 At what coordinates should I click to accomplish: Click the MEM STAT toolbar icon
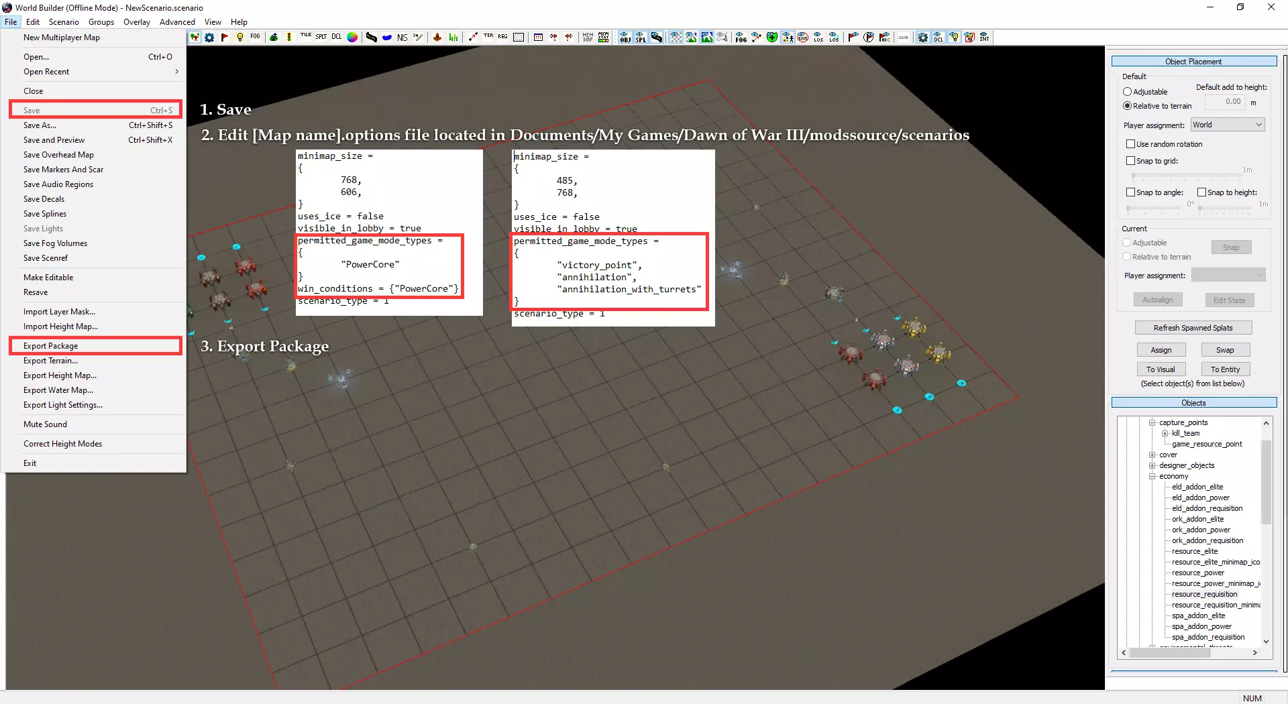(x=604, y=38)
